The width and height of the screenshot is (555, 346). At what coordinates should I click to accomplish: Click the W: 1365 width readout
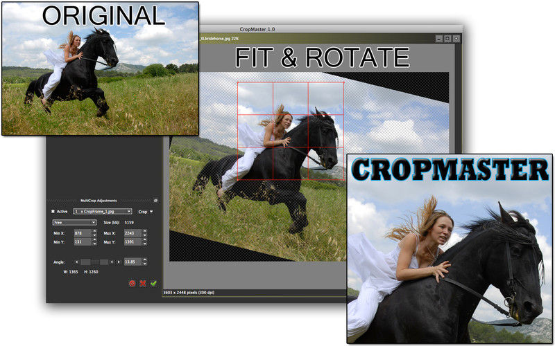point(71,272)
